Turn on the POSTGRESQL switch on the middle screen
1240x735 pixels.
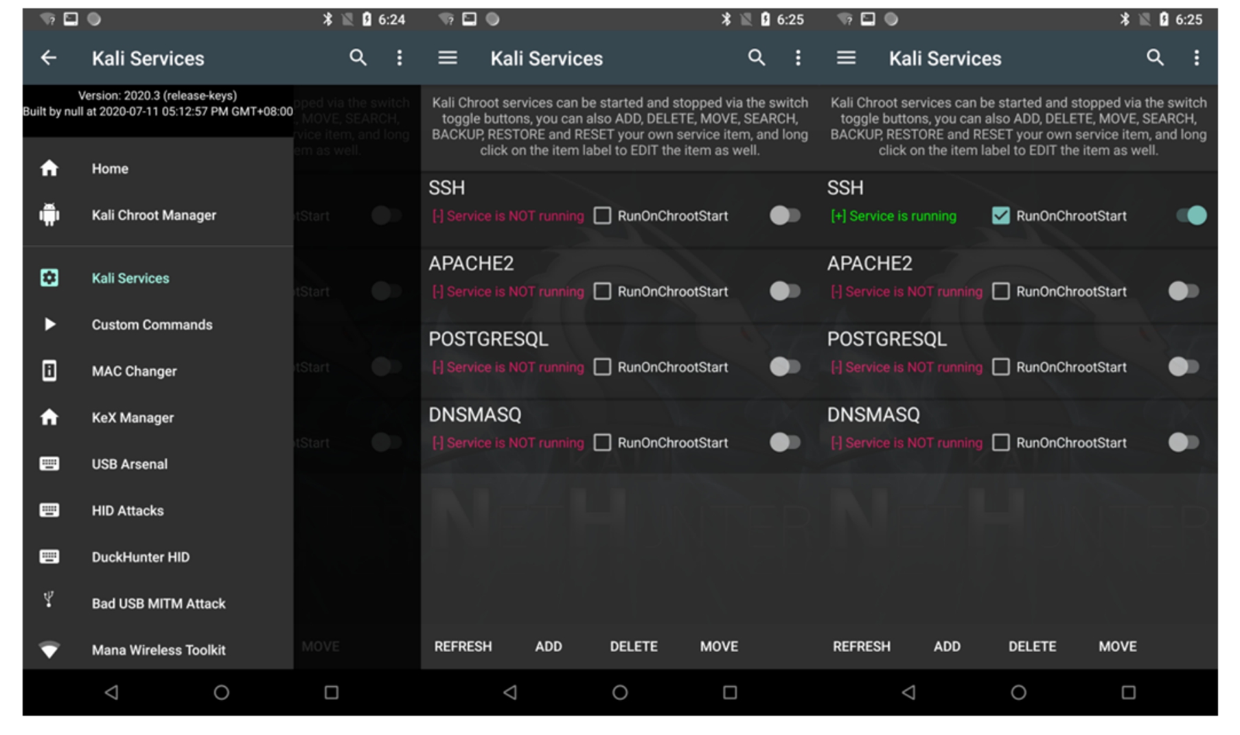point(785,367)
